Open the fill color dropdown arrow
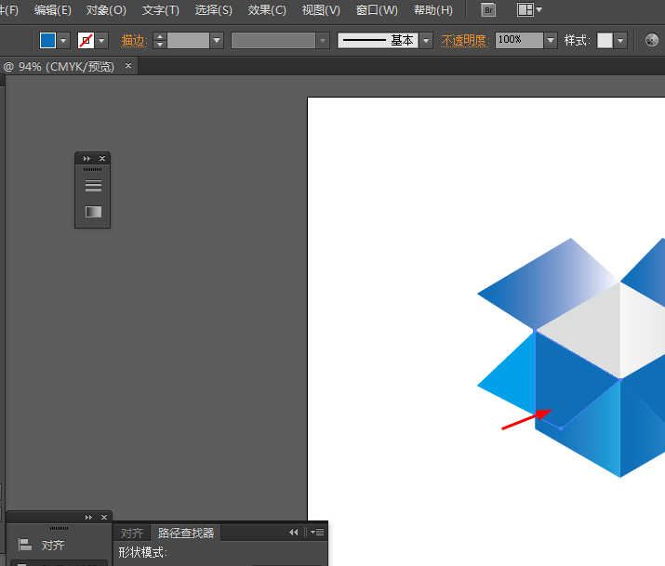This screenshot has height=566, width=665. [x=63, y=41]
